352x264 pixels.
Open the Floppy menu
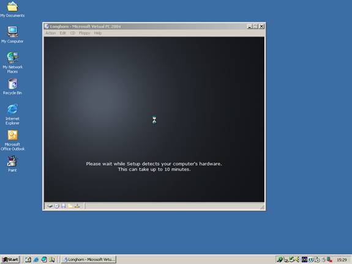(84, 33)
